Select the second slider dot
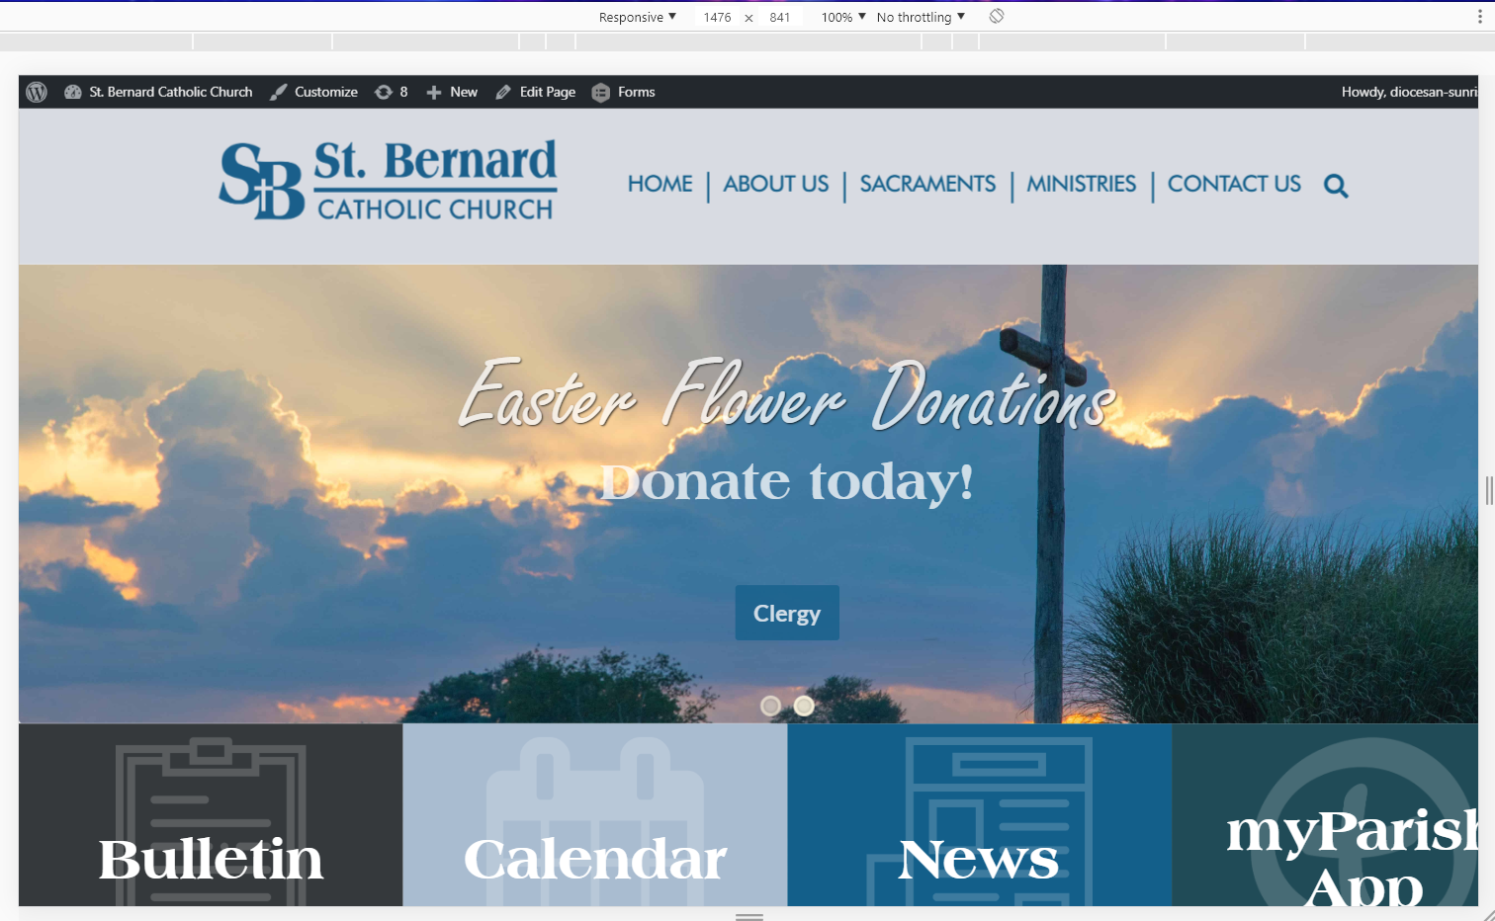This screenshot has height=921, width=1495. point(804,706)
